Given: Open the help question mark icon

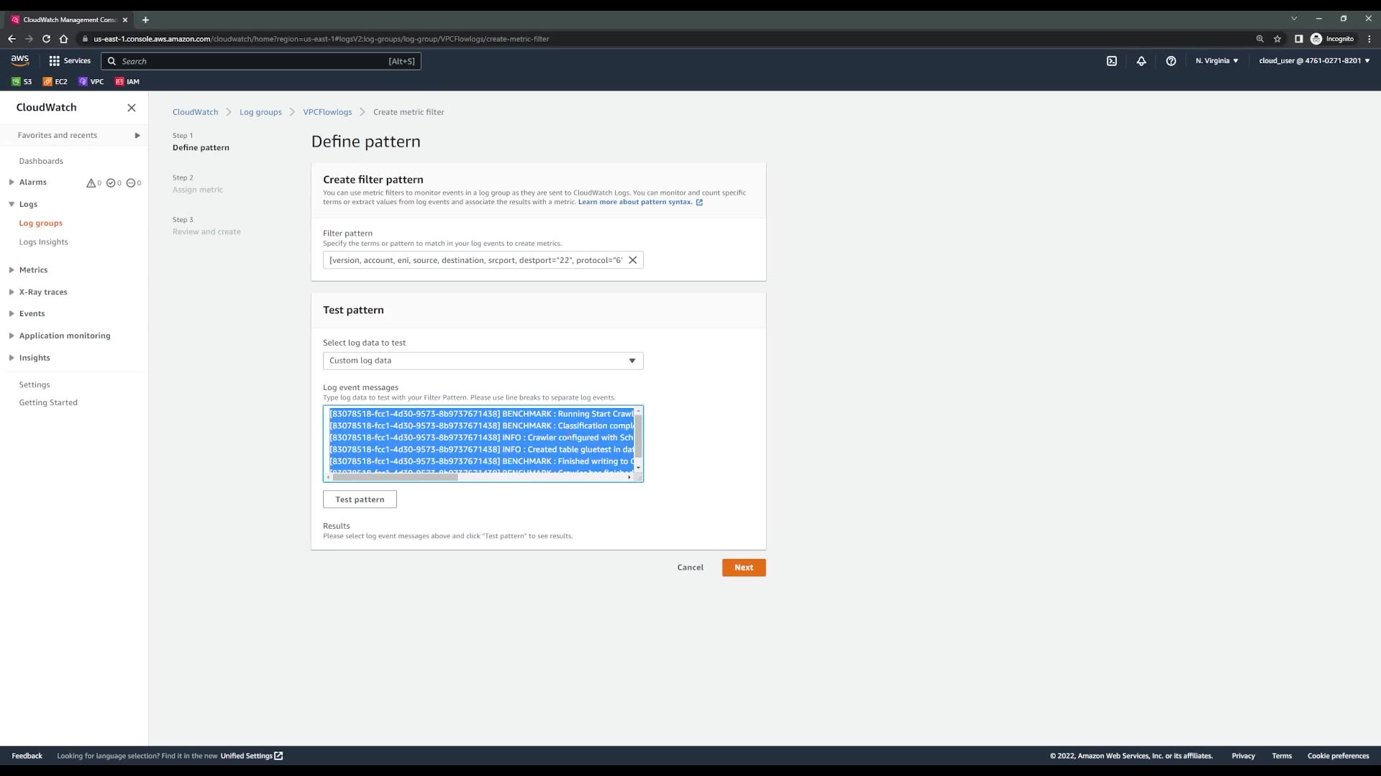Looking at the screenshot, I should [1170, 61].
